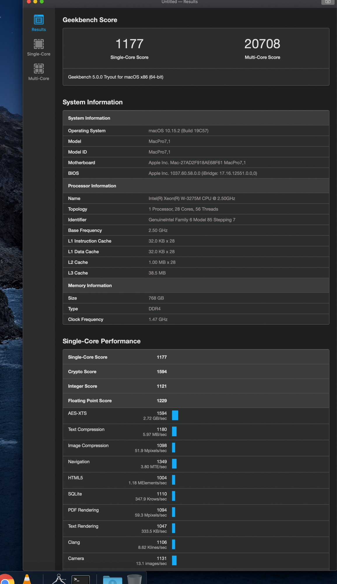Viewport: 337px width, 584px height.
Task: Click the PDF Rendering benchmark label
Action: tap(83, 510)
